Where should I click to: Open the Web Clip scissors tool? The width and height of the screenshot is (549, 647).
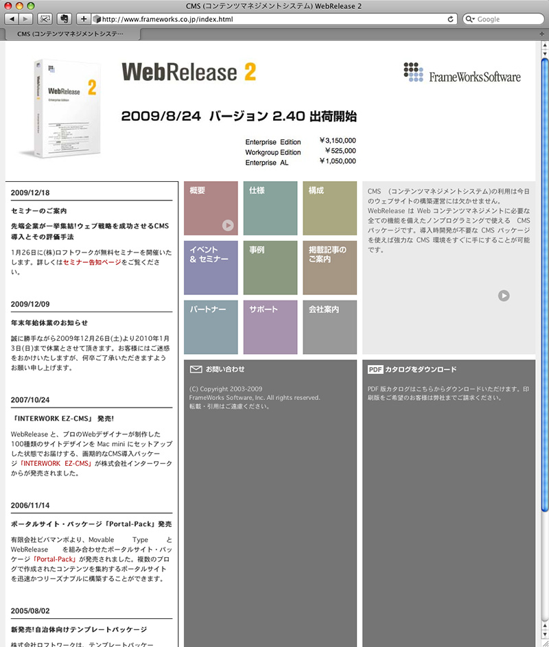pos(45,19)
